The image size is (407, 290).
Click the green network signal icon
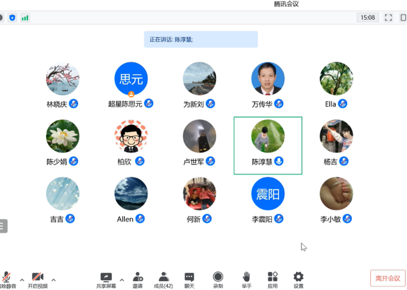25,18
